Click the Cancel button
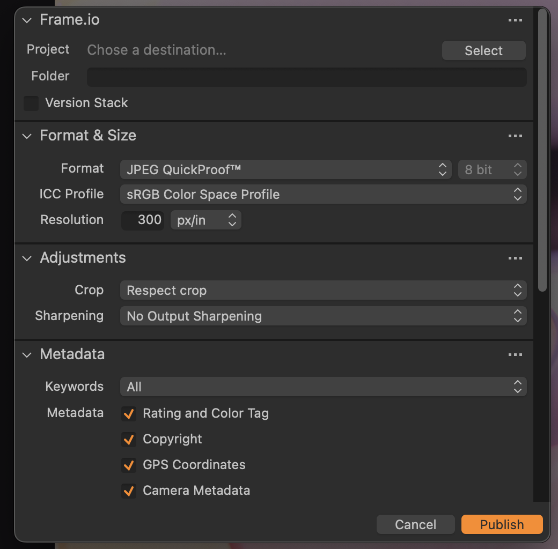 416,524
